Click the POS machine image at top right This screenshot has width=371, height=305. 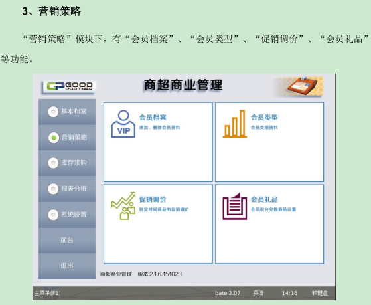299,86
